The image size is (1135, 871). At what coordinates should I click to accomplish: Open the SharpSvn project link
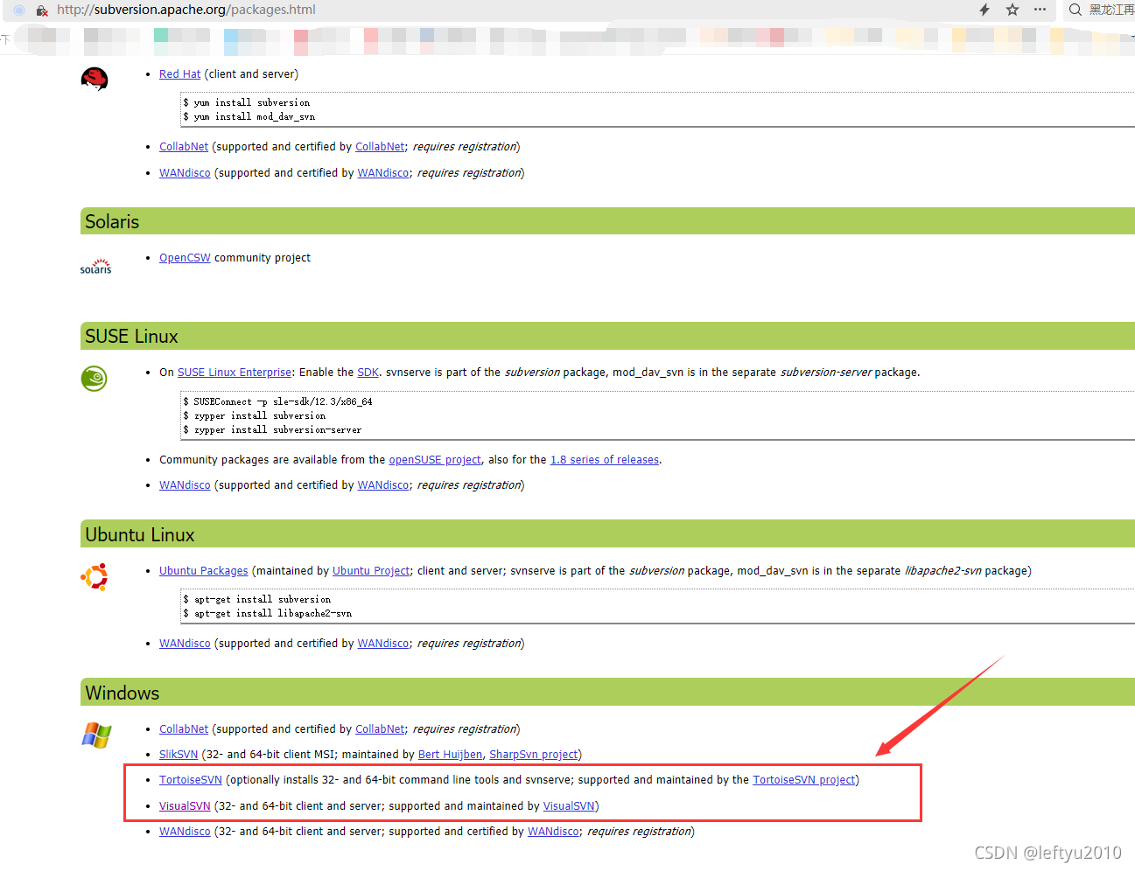(x=534, y=755)
